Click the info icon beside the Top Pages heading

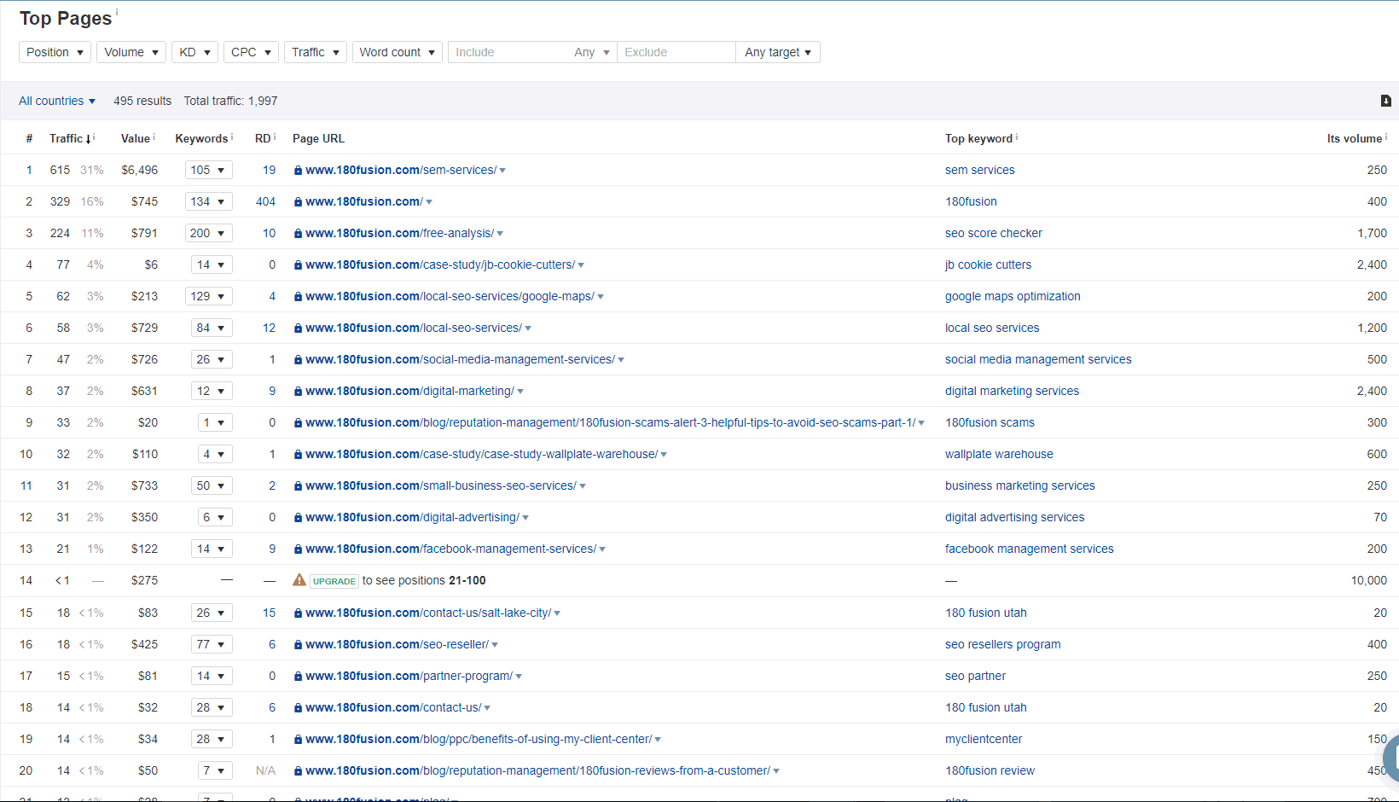click(x=118, y=12)
